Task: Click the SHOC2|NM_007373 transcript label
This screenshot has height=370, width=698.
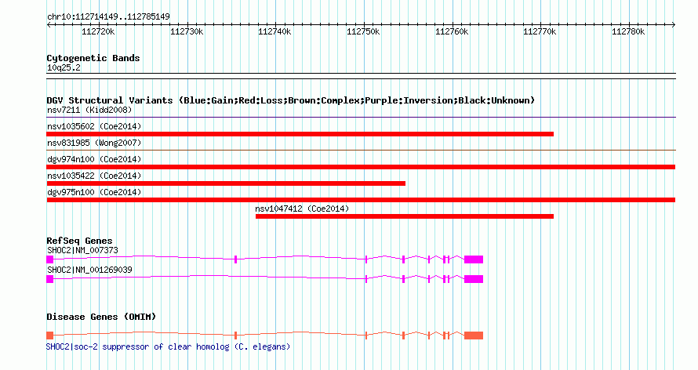Action: tap(83, 250)
